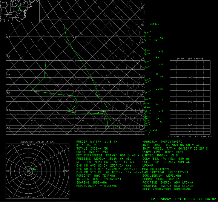The height and width of the screenshot is (202, 218).
Task: Open the US inset map thumbnail
Action: coord(20,11)
